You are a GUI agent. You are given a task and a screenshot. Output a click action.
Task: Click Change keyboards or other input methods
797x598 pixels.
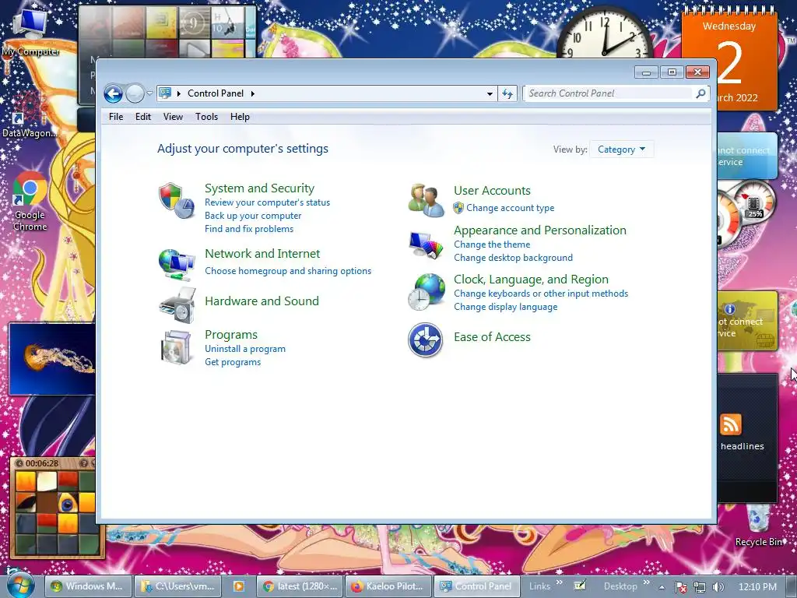point(541,294)
